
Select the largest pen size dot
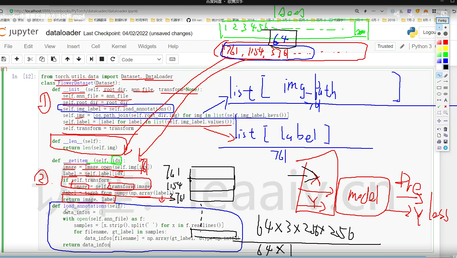click(446, 34)
